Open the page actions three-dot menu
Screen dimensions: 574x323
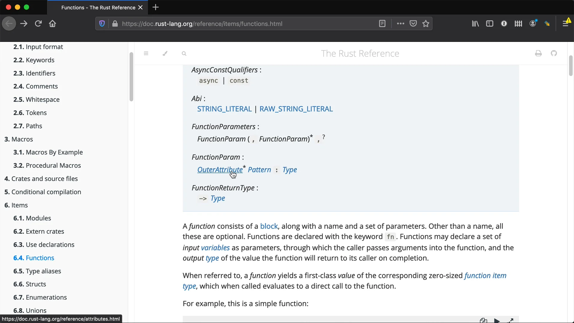(401, 24)
